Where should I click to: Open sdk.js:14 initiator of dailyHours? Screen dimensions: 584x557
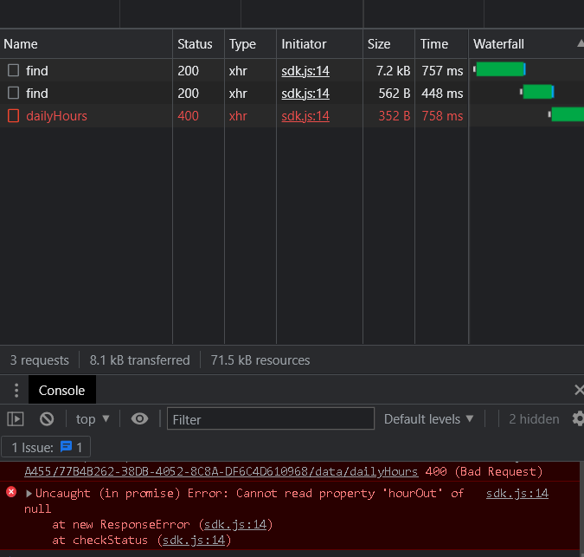click(x=305, y=116)
